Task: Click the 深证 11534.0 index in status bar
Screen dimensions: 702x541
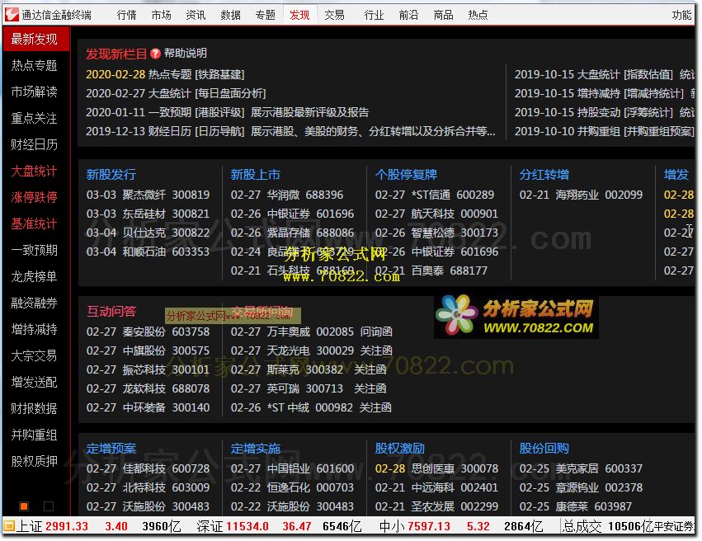Action: pyautogui.click(x=233, y=527)
